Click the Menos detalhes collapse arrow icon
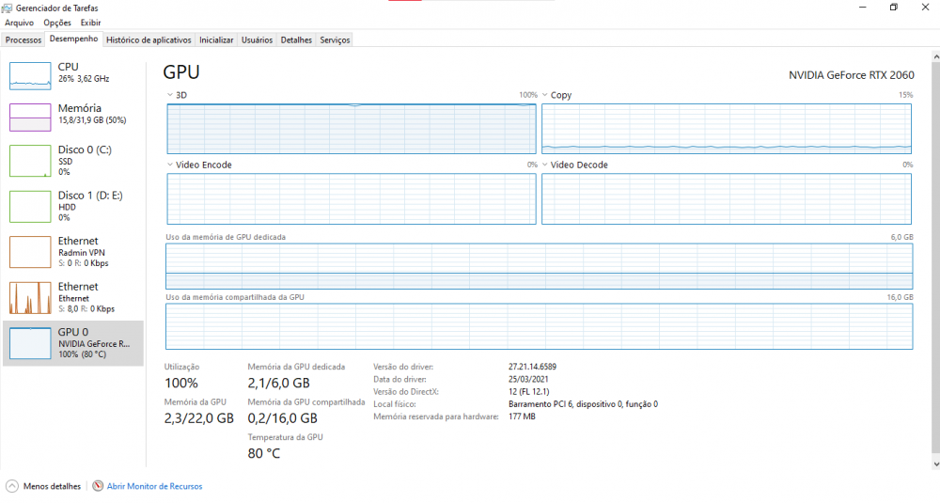The image size is (940, 503). 12,486
